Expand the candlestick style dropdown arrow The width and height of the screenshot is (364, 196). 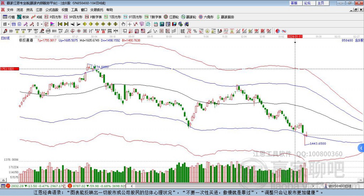point(42,24)
